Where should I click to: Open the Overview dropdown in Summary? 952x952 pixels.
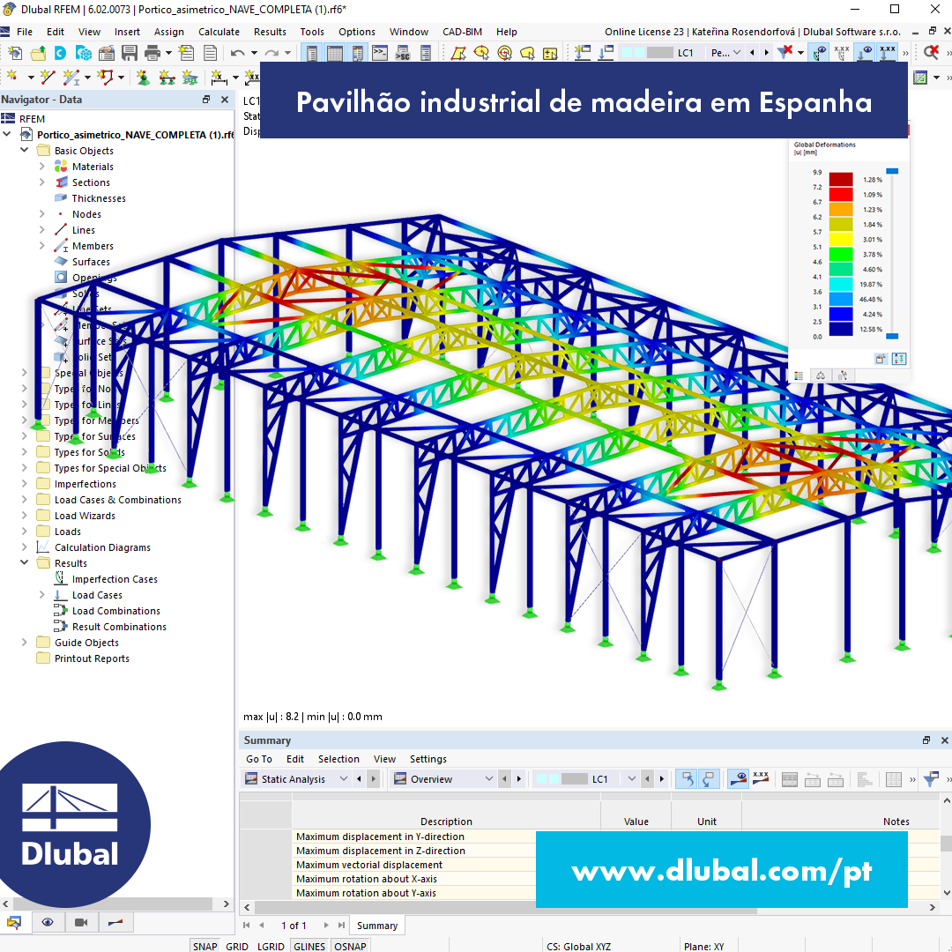tap(443, 779)
